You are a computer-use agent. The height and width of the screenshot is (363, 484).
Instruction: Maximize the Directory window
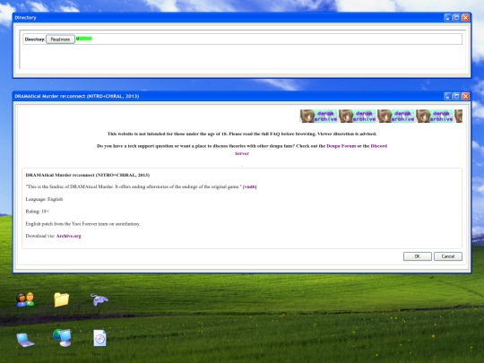point(456,18)
